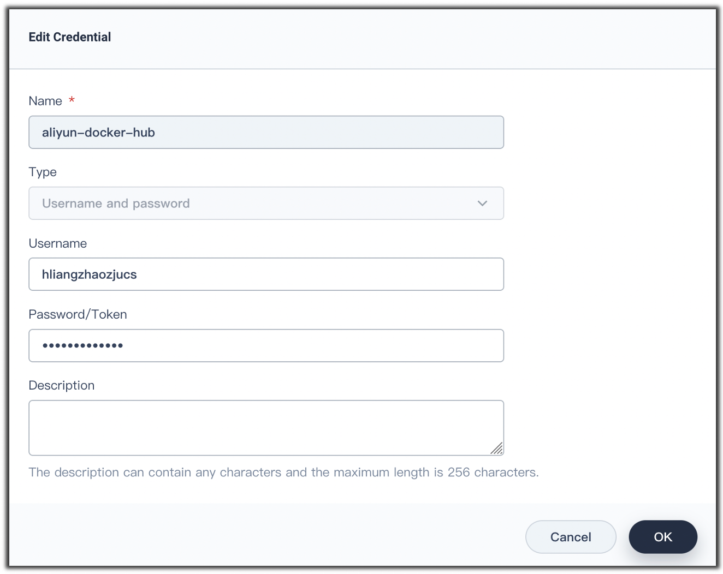Click the 'Edit Credential' dialog title
The image size is (723, 574).
click(69, 37)
